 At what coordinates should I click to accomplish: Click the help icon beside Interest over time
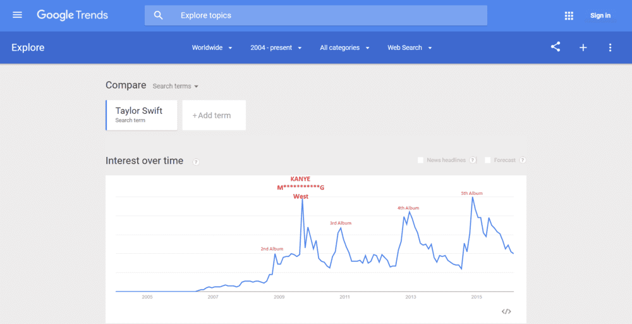click(196, 162)
